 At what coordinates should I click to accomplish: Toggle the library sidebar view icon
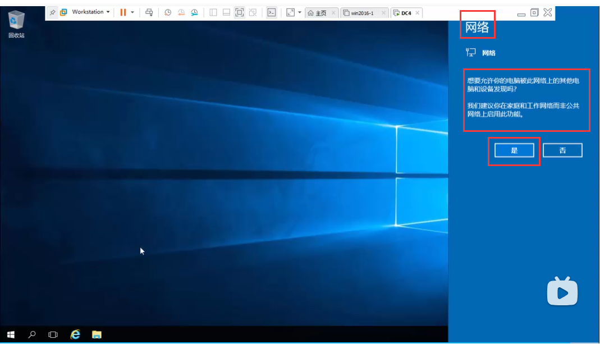(x=213, y=13)
